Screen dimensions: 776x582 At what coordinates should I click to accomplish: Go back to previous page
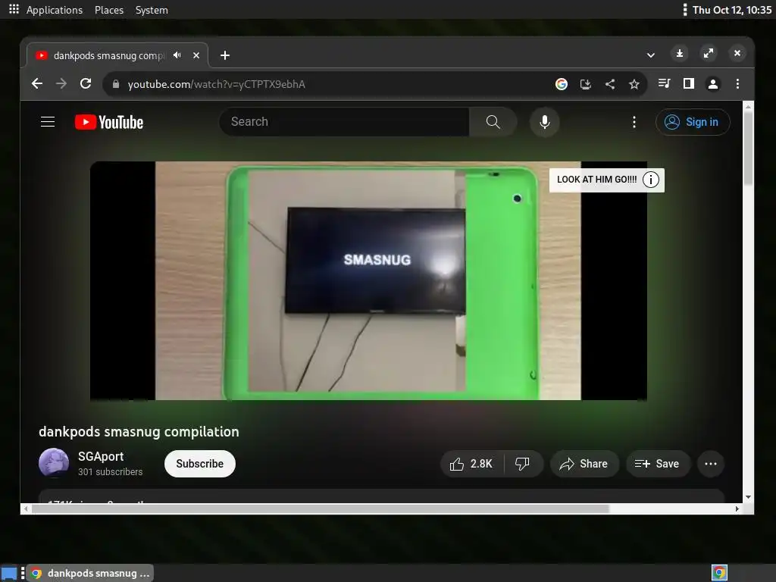point(37,83)
